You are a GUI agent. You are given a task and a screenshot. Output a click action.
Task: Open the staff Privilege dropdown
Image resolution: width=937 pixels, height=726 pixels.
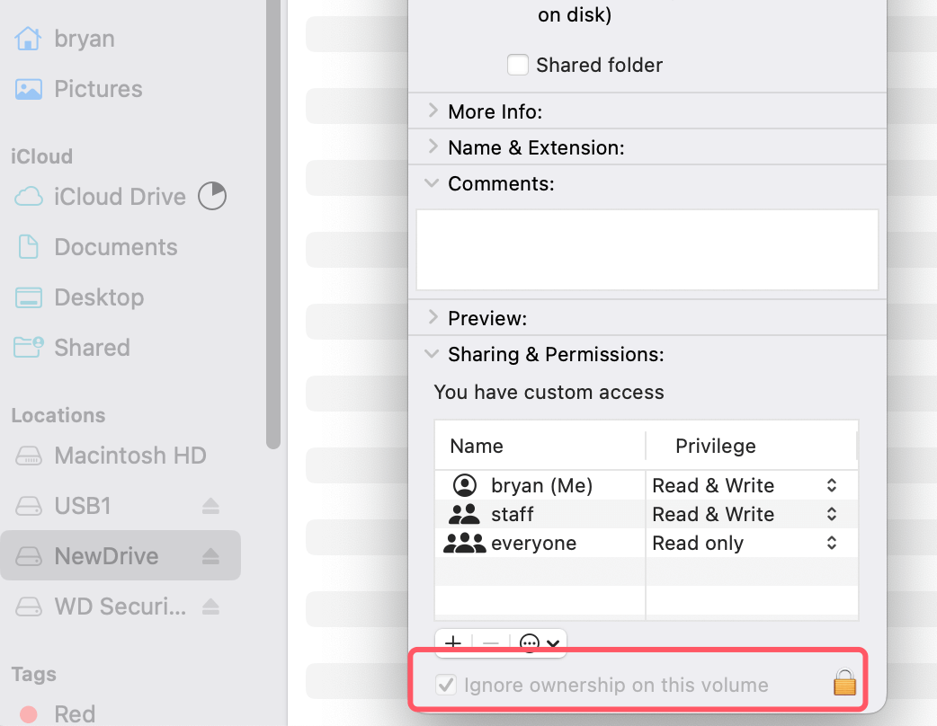pos(834,514)
